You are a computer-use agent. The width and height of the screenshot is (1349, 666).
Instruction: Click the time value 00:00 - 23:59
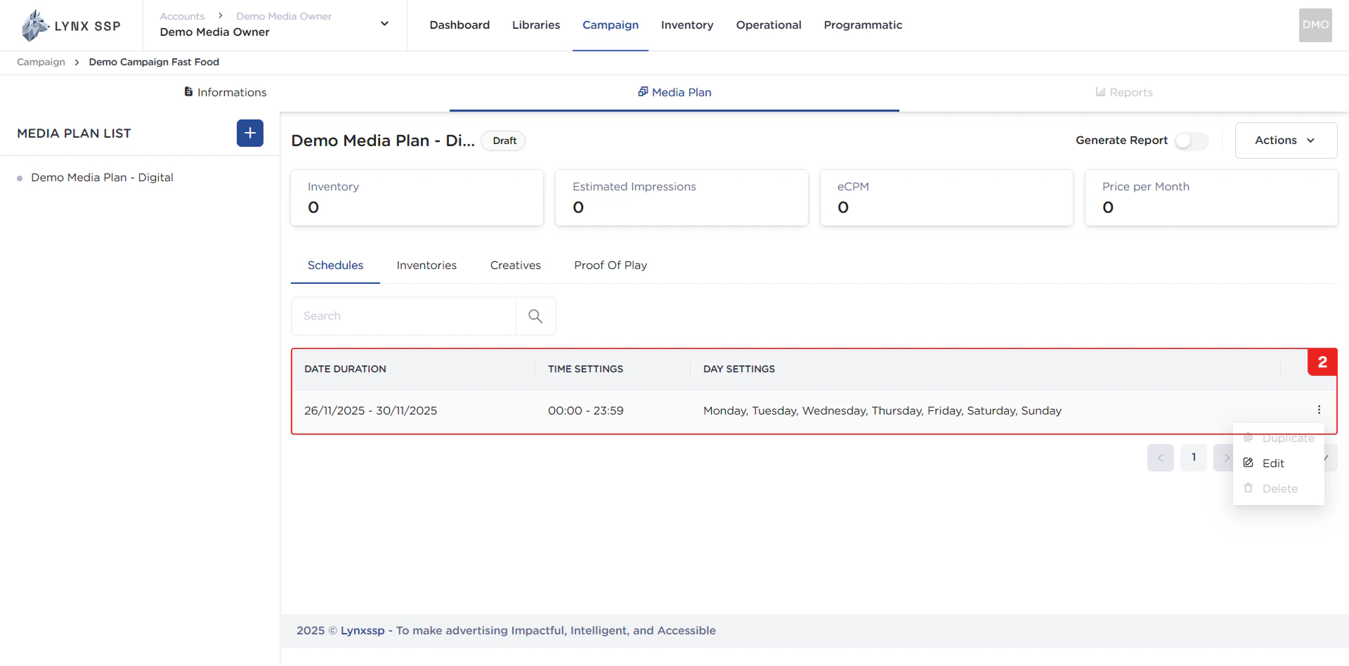[585, 410]
